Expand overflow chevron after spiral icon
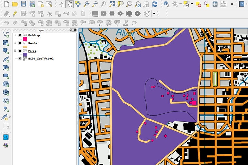Screen dimensions: 248x165 pos(154,14)
